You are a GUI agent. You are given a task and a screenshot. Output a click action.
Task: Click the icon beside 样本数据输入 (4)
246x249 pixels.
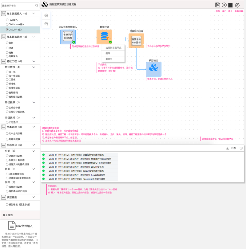click(3, 14)
